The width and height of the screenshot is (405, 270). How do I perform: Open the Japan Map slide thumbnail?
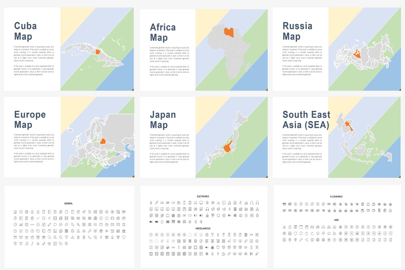coord(204,137)
